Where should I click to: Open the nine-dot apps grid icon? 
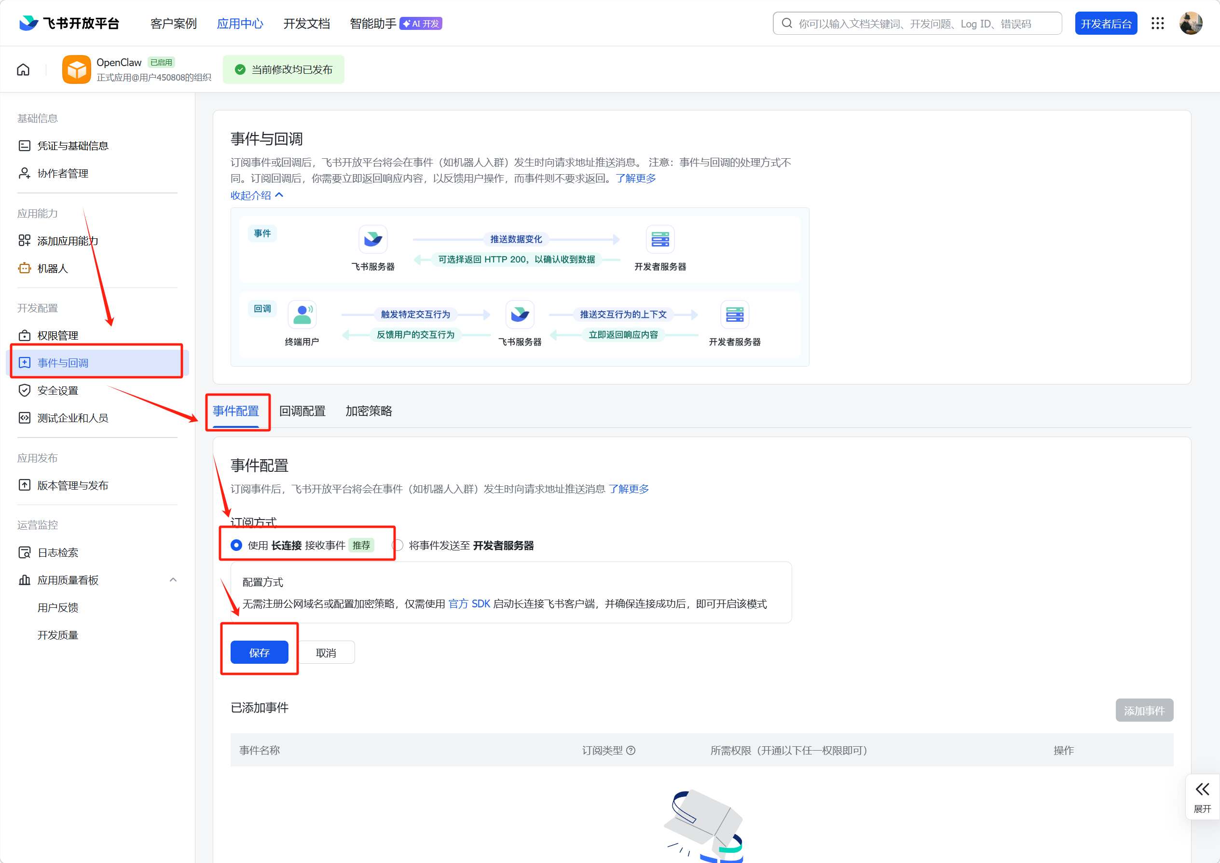point(1157,23)
